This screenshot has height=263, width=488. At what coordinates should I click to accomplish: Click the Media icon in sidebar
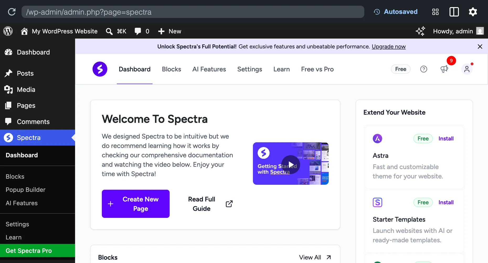click(x=8, y=90)
